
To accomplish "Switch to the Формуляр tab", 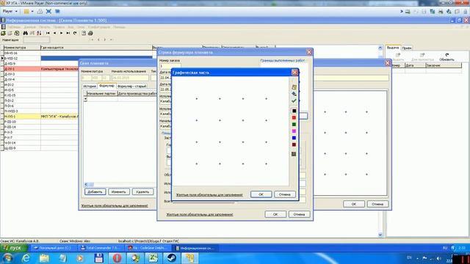I will (106, 86).
